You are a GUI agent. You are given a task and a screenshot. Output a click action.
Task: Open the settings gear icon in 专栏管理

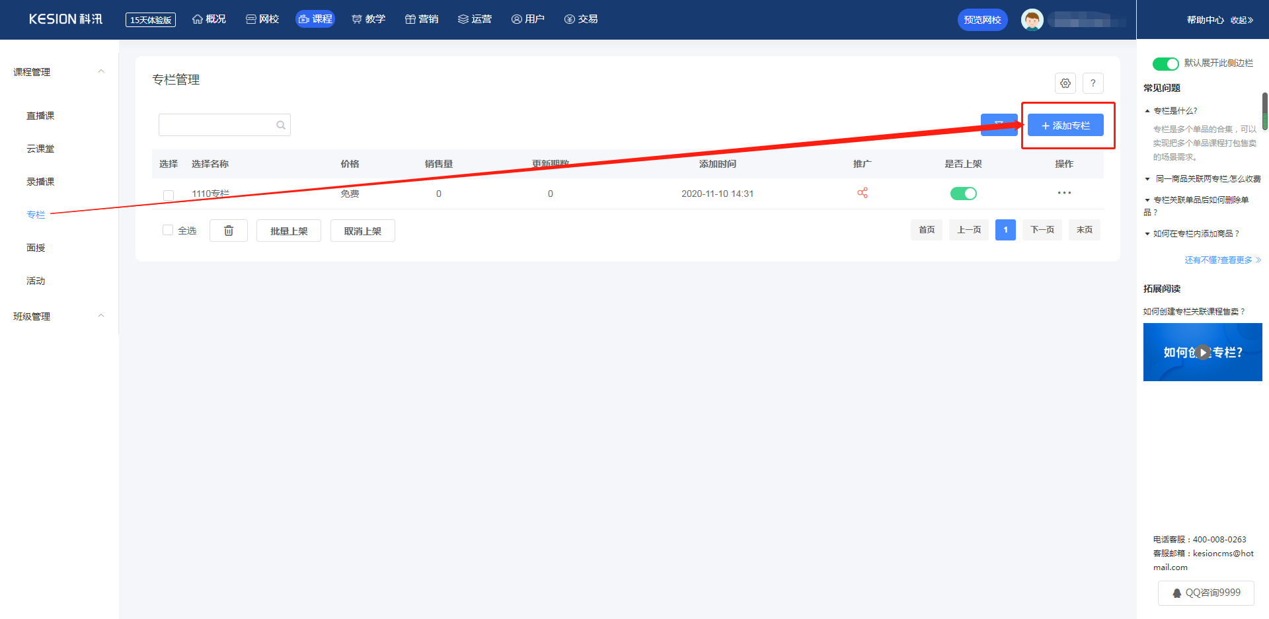(x=1065, y=83)
